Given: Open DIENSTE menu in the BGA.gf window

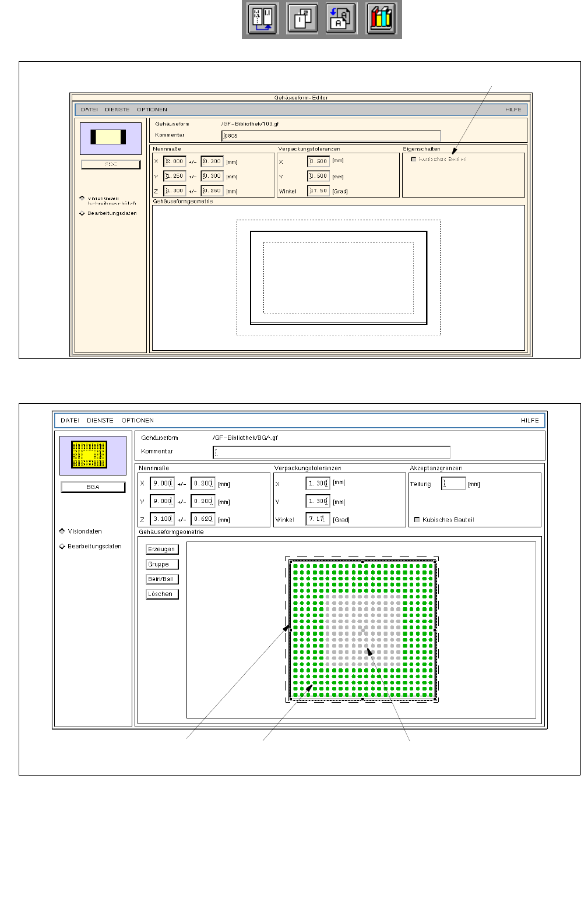Looking at the screenshot, I should 100,420.
